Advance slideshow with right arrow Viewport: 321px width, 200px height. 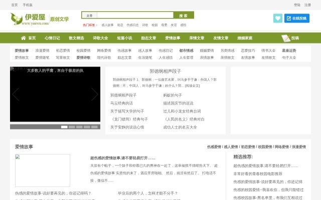pos(94,94)
